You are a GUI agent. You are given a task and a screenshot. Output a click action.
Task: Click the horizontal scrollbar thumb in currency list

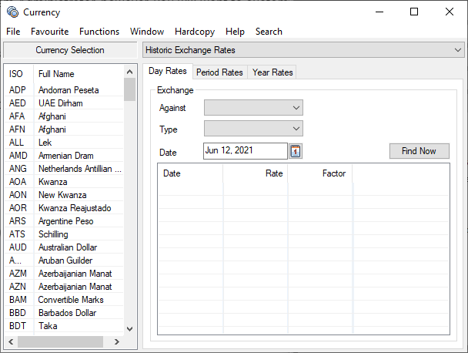coord(60,341)
